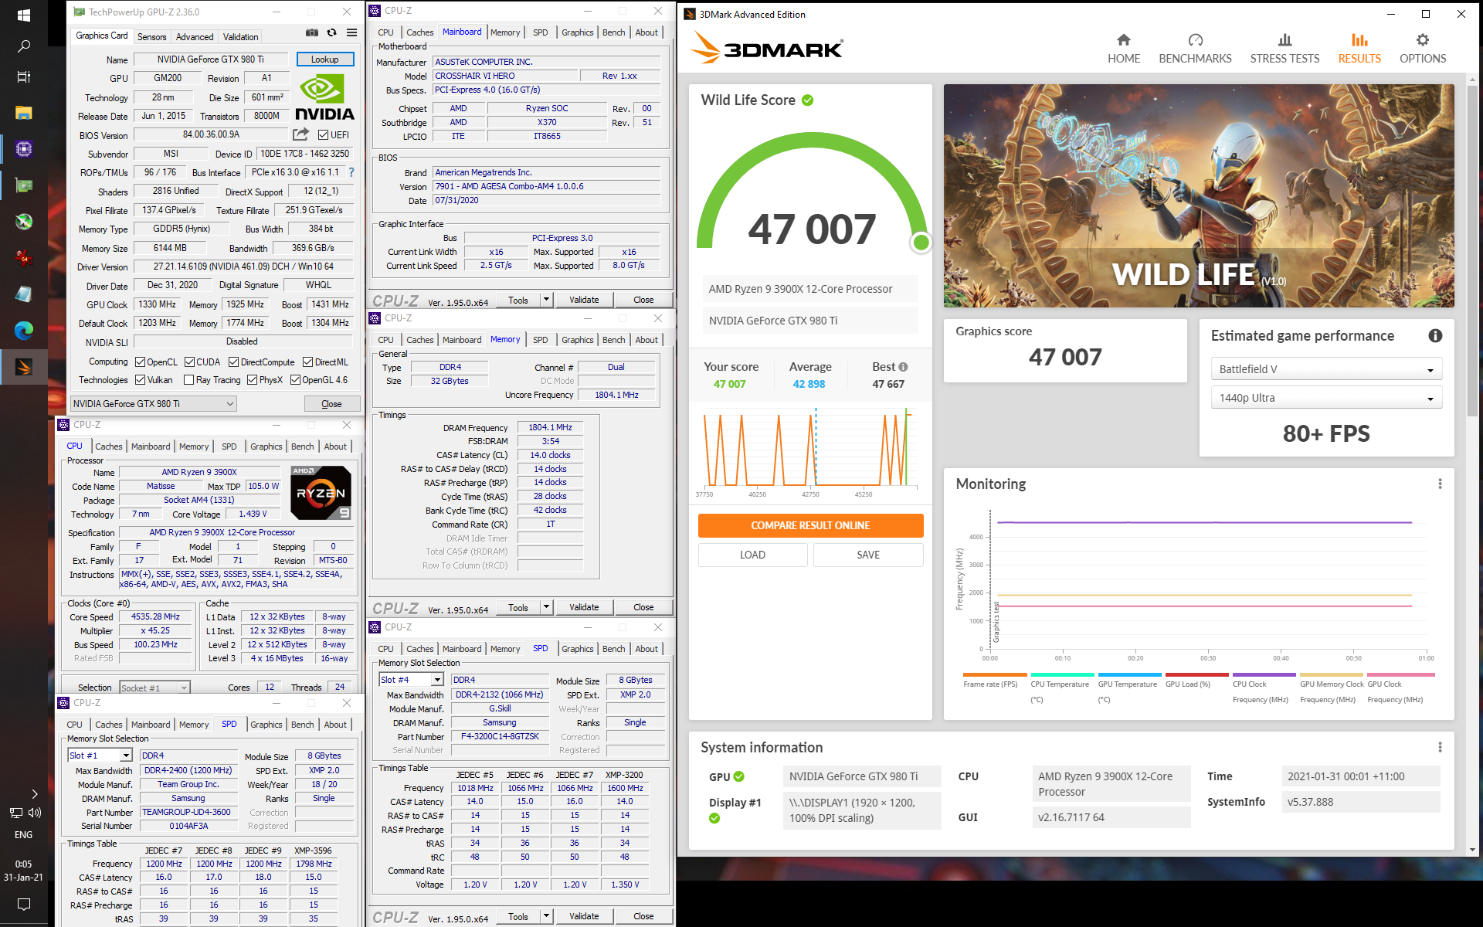Screen dimensions: 1483x927
Task: Toggle the DirectCompute checkbox
Action: pyautogui.click(x=233, y=362)
